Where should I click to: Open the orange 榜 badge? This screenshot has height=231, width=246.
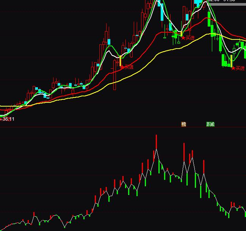click(x=184, y=124)
